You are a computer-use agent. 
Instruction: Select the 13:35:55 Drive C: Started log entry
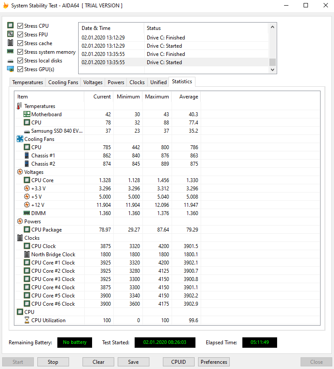point(174,62)
